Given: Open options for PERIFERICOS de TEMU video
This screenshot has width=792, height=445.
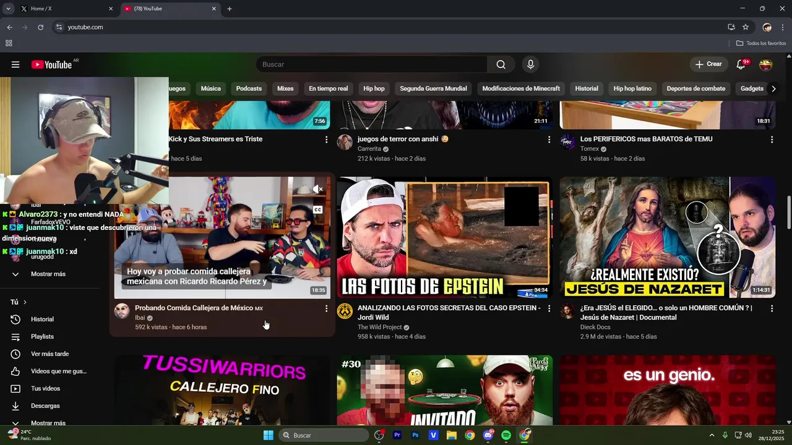Looking at the screenshot, I should click(x=772, y=140).
